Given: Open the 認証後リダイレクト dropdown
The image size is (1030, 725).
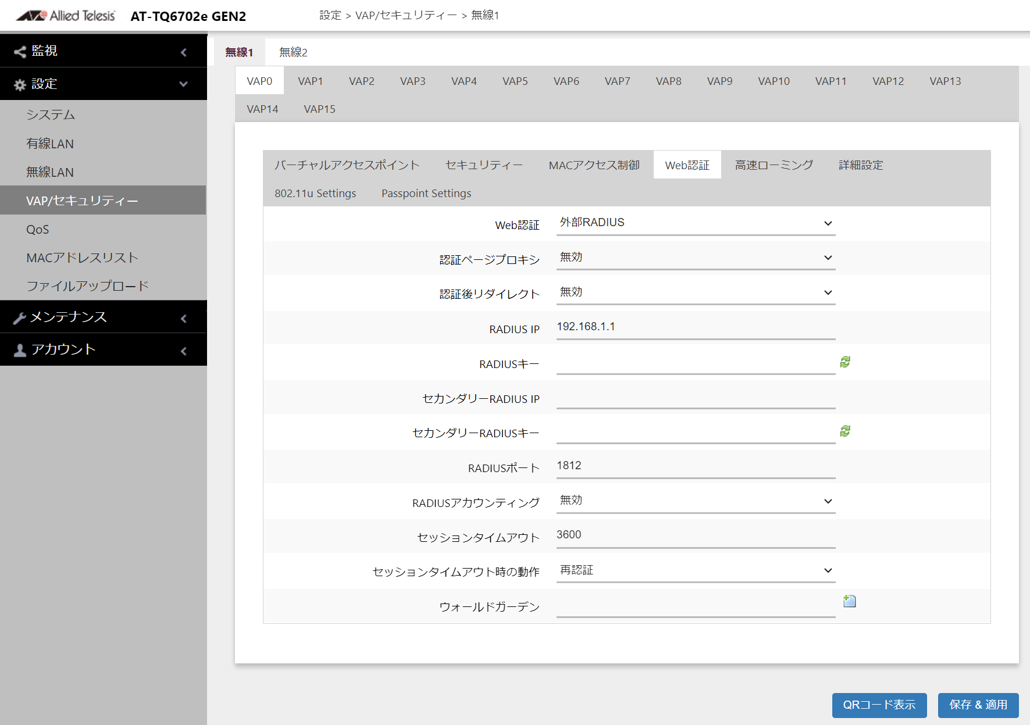Looking at the screenshot, I should (696, 292).
